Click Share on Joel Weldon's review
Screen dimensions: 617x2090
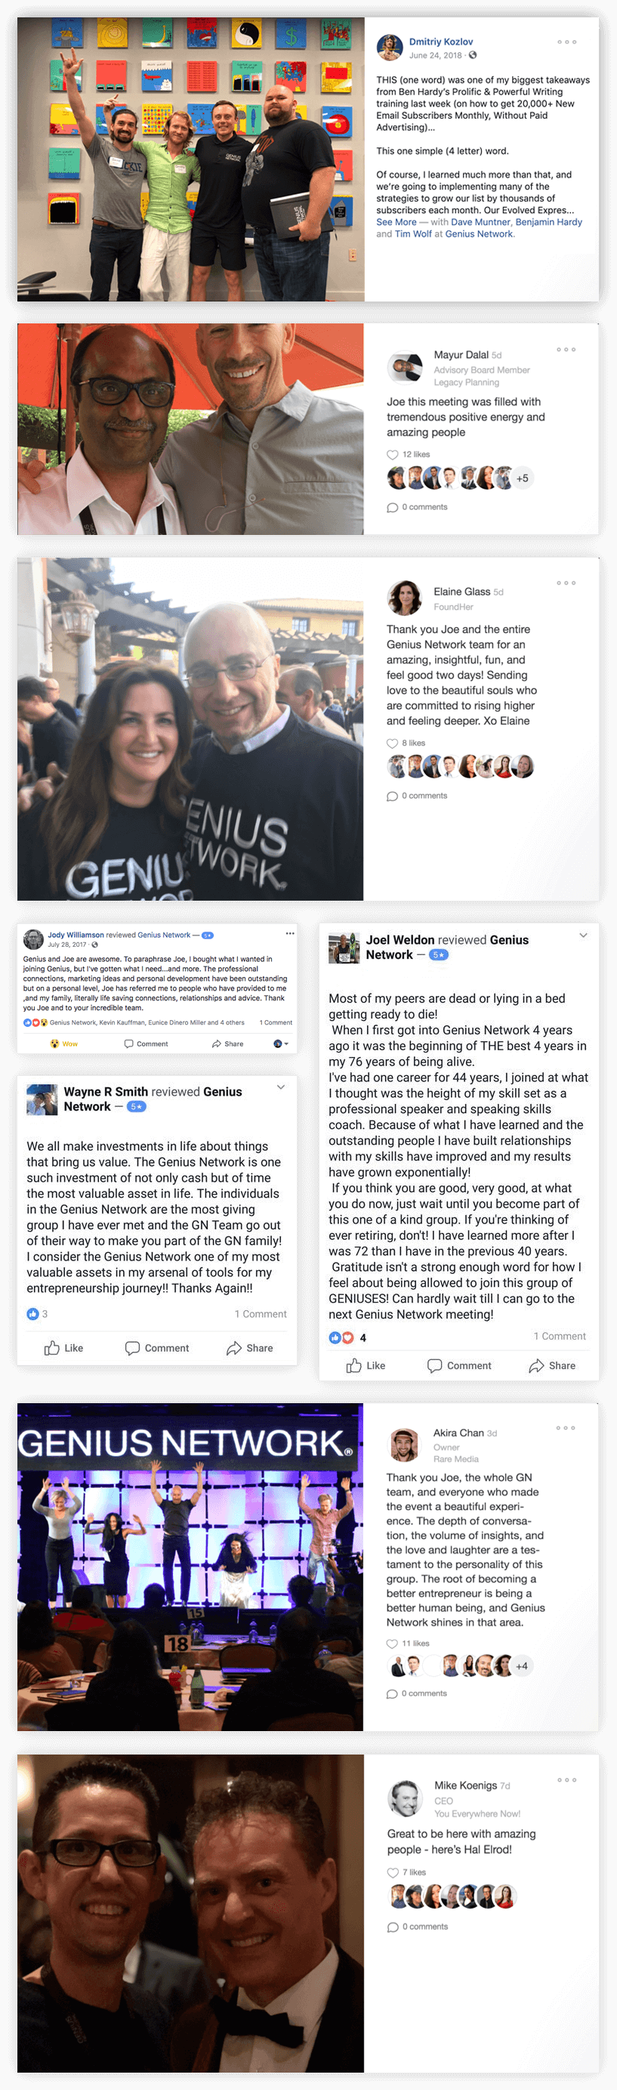coord(552,1365)
